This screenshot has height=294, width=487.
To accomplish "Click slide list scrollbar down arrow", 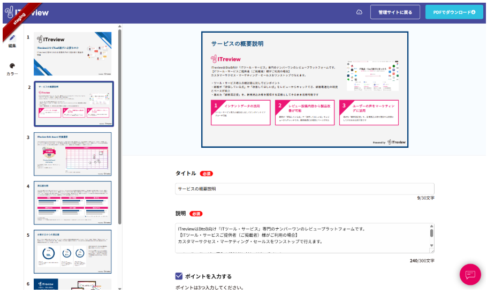I will 119,289.
